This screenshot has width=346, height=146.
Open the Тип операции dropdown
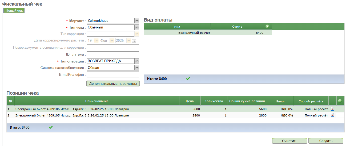(x=137, y=61)
